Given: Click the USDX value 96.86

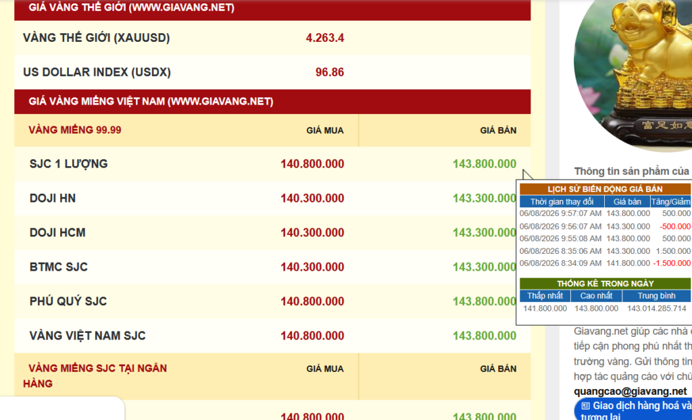Looking at the screenshot, I should (x=330, y=72).
